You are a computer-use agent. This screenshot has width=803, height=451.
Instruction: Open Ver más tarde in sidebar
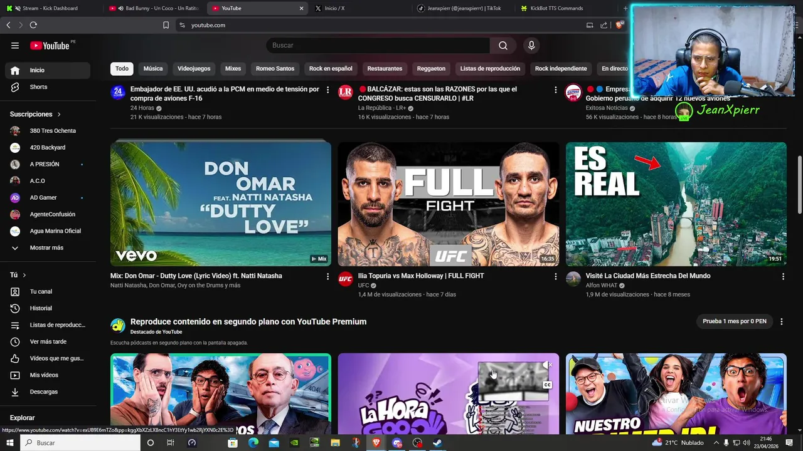tap(48, 341)
